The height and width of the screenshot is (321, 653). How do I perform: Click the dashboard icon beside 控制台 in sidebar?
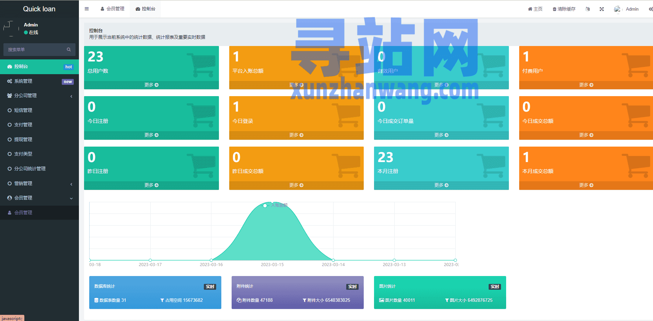tap(10, 67)
